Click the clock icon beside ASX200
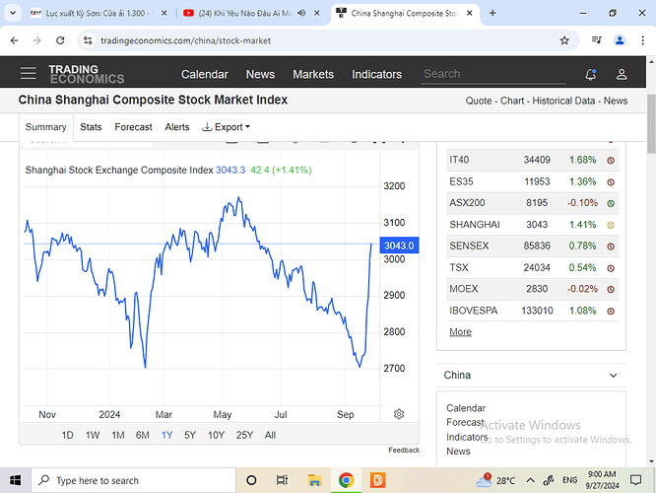Image resolution: width=656 pixels, height=493 pixels. tap(611, 203)
